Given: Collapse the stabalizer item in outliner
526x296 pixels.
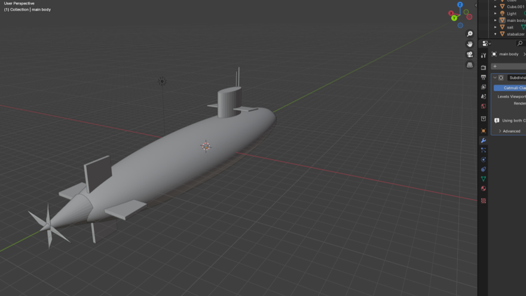Looking at the screenshot, I should (495, 34).
